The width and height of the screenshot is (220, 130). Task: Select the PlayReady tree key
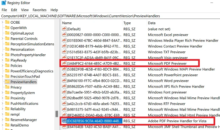point(19,60)
